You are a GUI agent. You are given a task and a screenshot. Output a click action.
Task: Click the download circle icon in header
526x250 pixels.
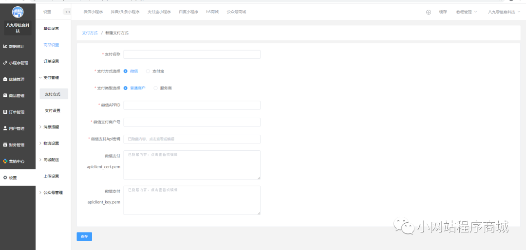(x=429, y=12)
